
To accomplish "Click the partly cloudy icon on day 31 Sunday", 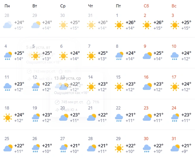I will click(175, 148).
